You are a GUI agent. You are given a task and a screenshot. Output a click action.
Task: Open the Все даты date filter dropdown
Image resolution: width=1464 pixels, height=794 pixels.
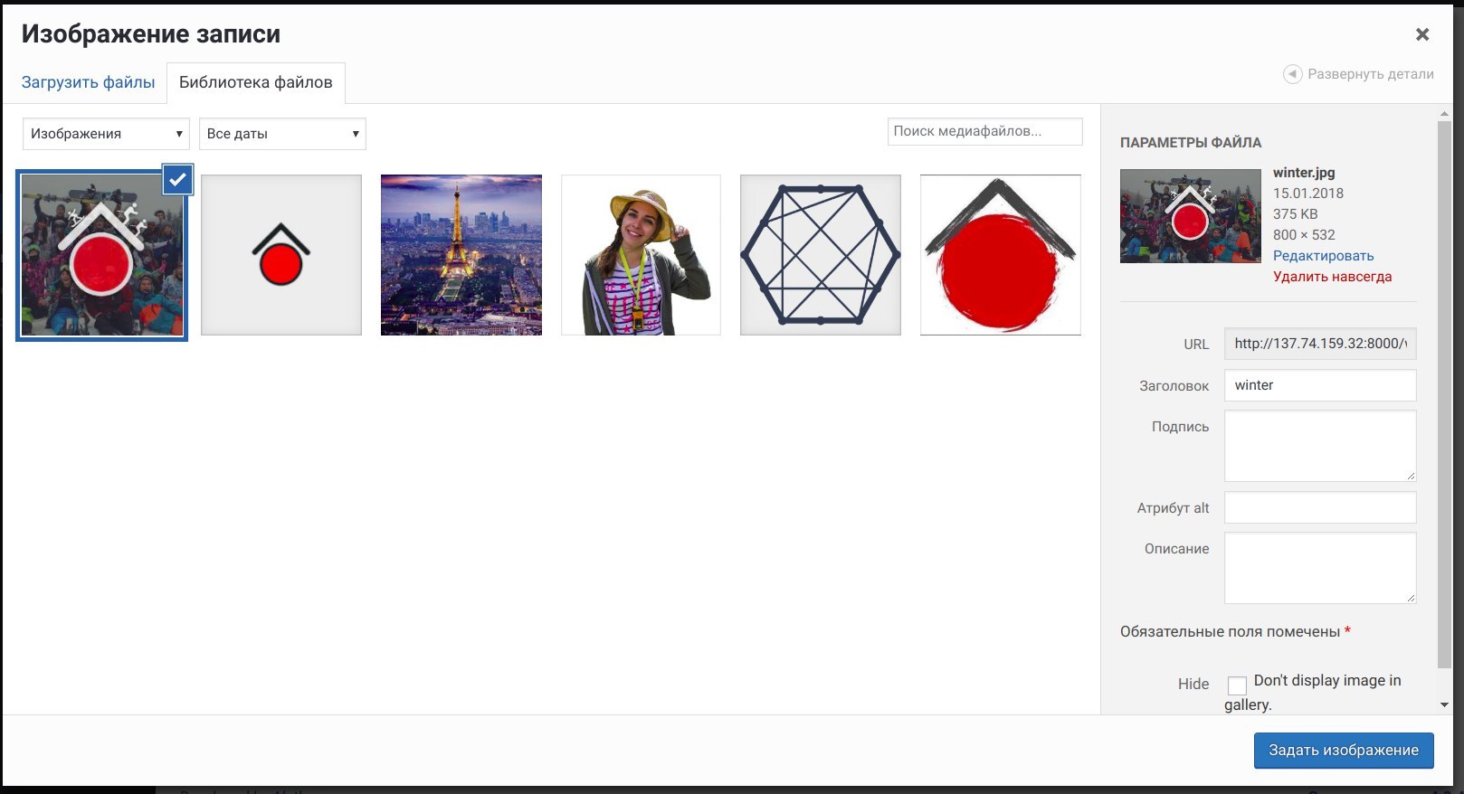(x=282, y=134)
